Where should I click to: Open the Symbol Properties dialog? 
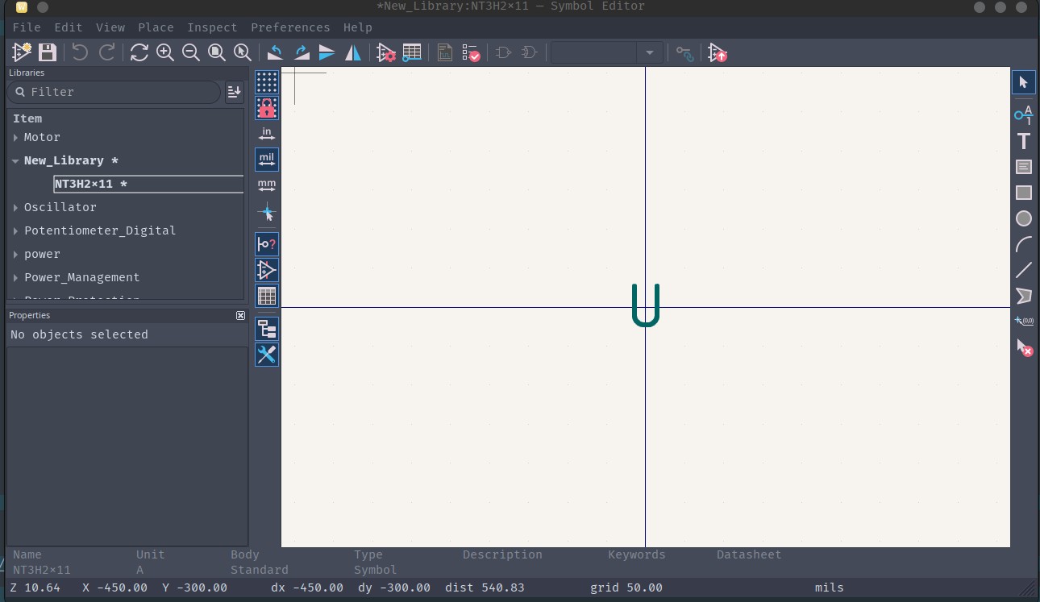[385, 52]
